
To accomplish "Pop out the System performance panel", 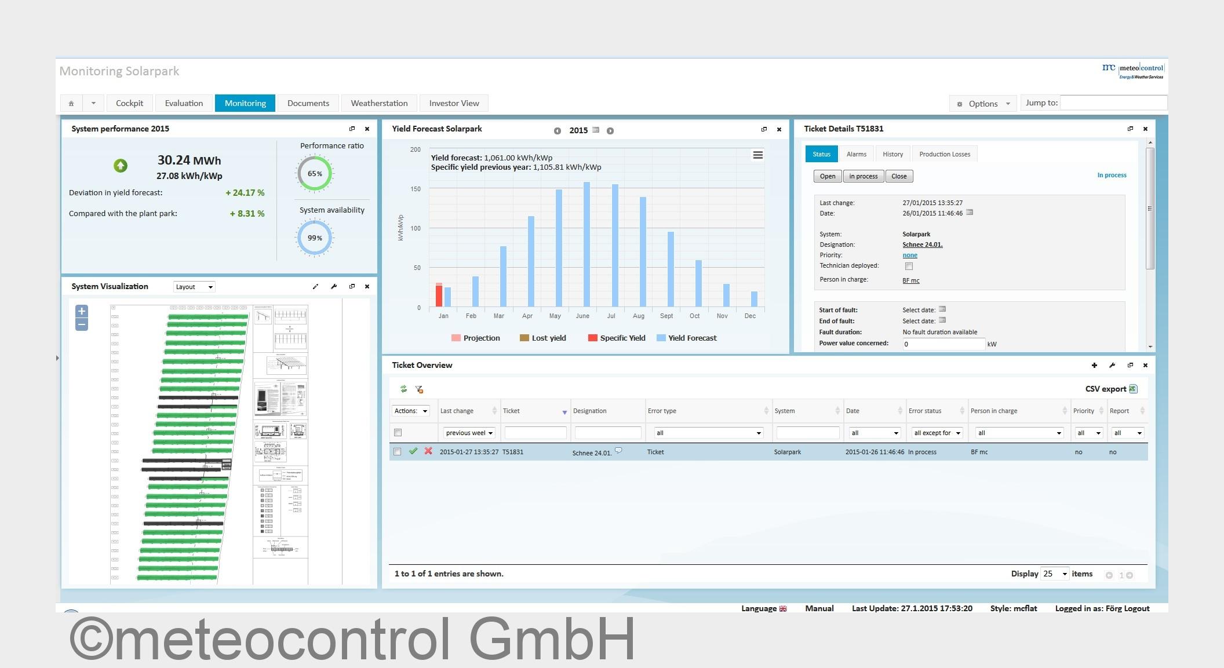I will (x=352, y=129).
